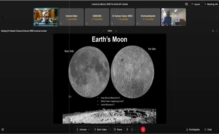
Task: Toggle closed captions icon at top
Action: [x=186, y=4]
